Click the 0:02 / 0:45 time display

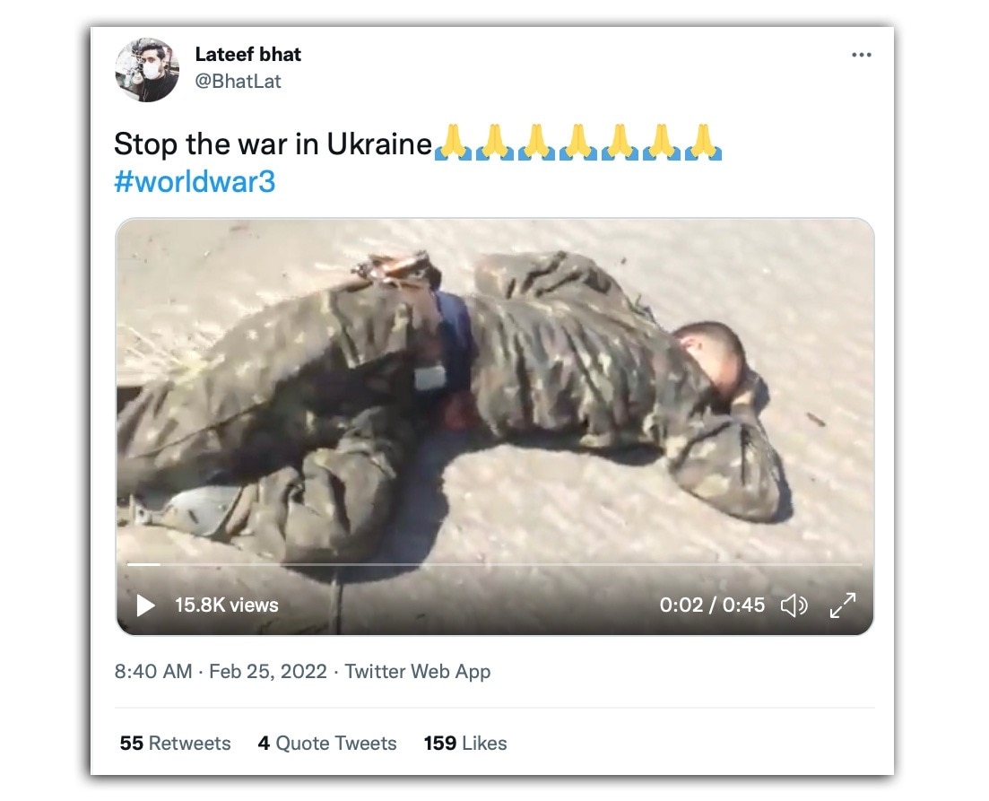click(712, 605)
